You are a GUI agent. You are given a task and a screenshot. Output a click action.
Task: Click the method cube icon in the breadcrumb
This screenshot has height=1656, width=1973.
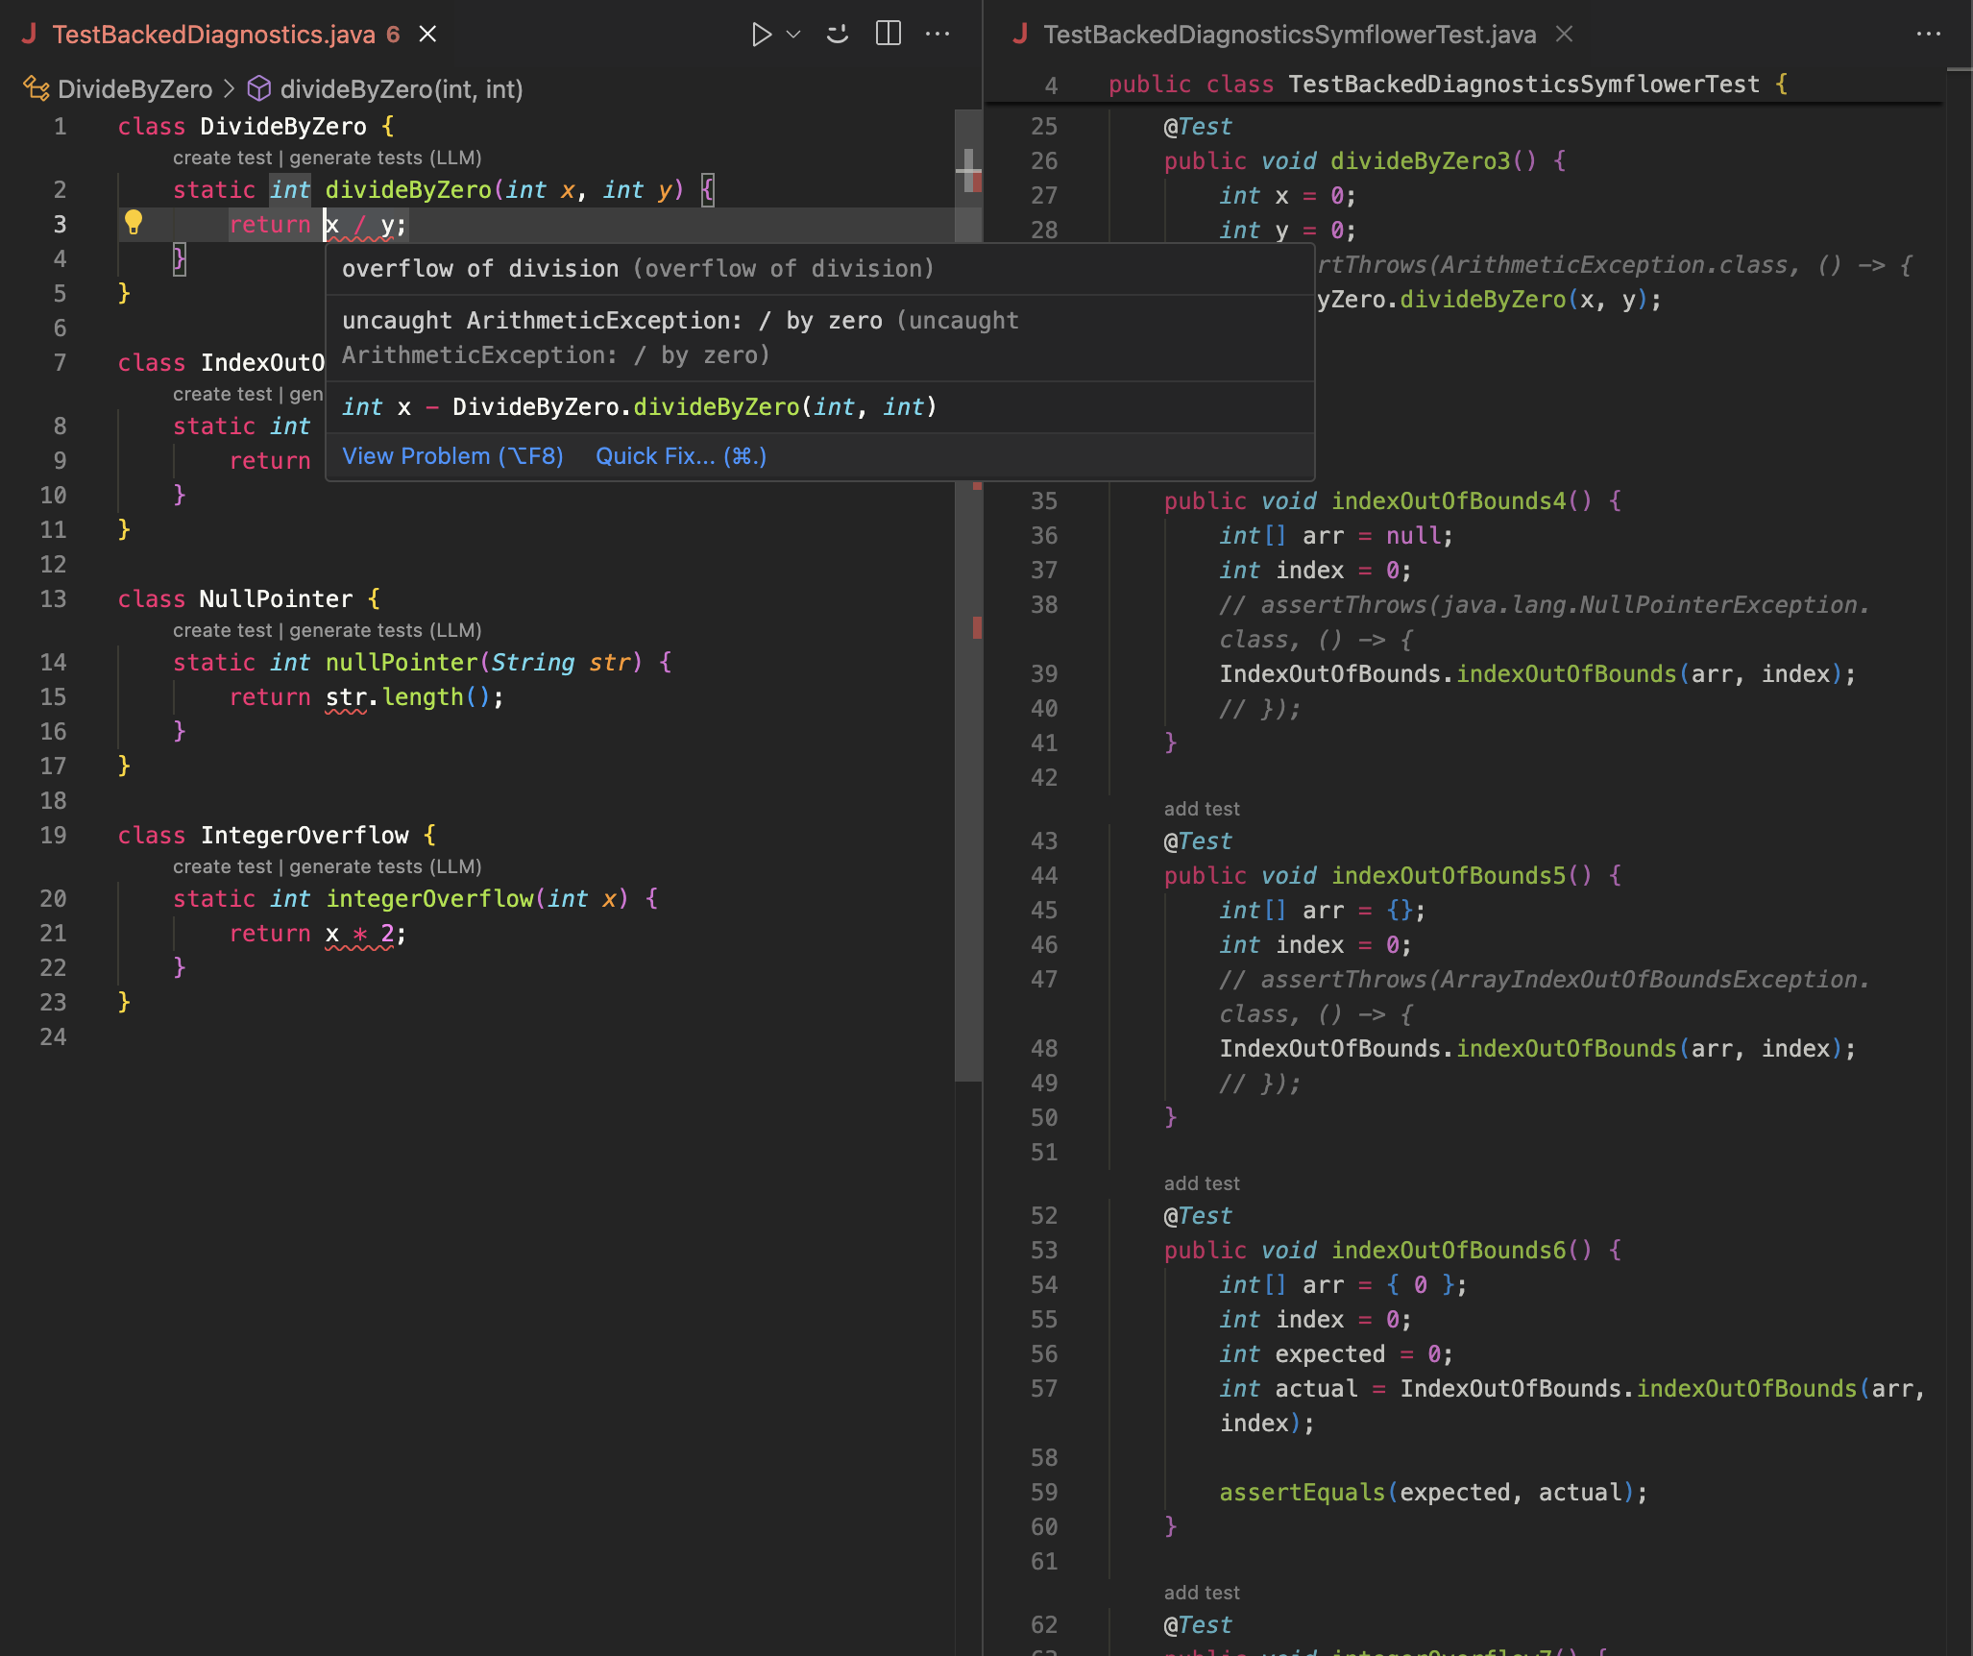tap(259, 88)
